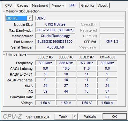Click the Validate button
The image size is (128, 121).
90,117
